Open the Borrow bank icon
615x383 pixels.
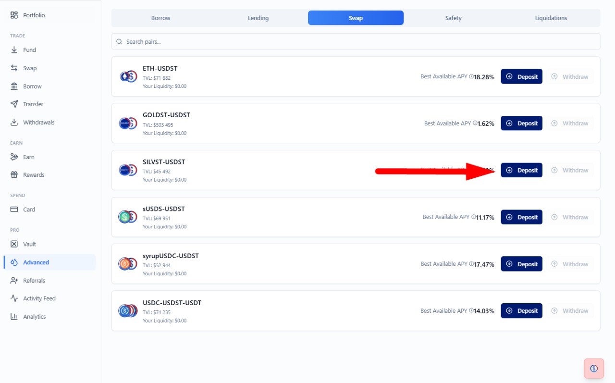click(14, 86)
